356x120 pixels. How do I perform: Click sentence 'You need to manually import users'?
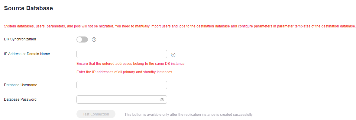point(235,26)
